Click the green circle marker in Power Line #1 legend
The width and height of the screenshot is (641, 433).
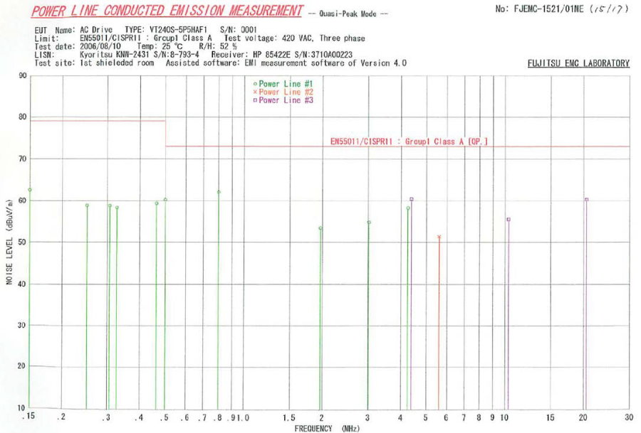pyautogui.click(x=255, y=84)
